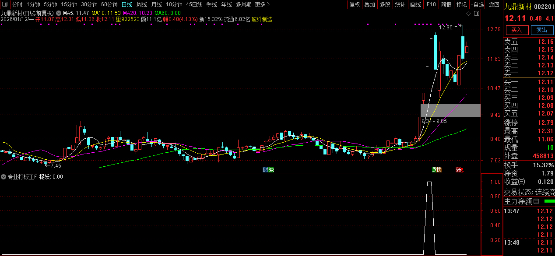
Task: Click the gray gap zone 9.34 - 9.85
Action: 450,110
